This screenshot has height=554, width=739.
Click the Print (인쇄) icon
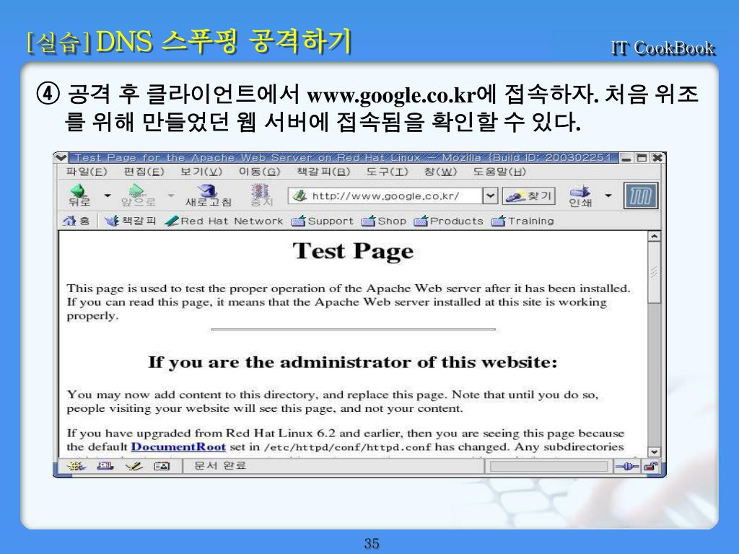[580, 196]
